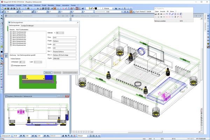Toggle the Z coordinate lock icon
Viewport: 210px width, 140px height.
click(x=33, y=12)
